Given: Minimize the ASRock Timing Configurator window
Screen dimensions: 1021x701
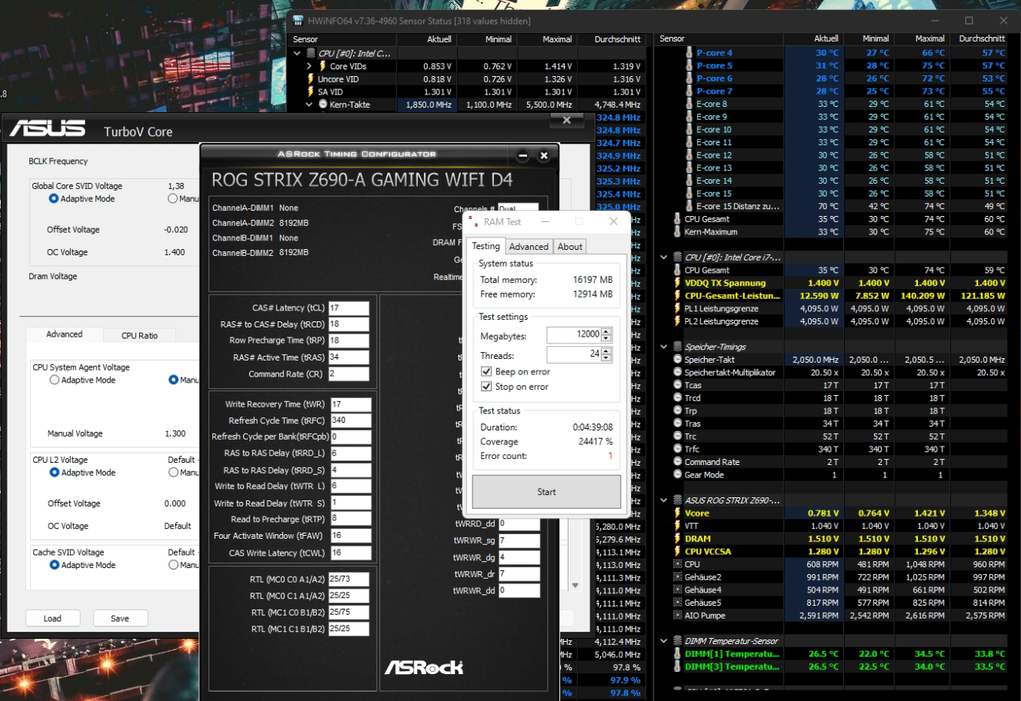Looking at the screenshot, I should (x=523, y=155).
